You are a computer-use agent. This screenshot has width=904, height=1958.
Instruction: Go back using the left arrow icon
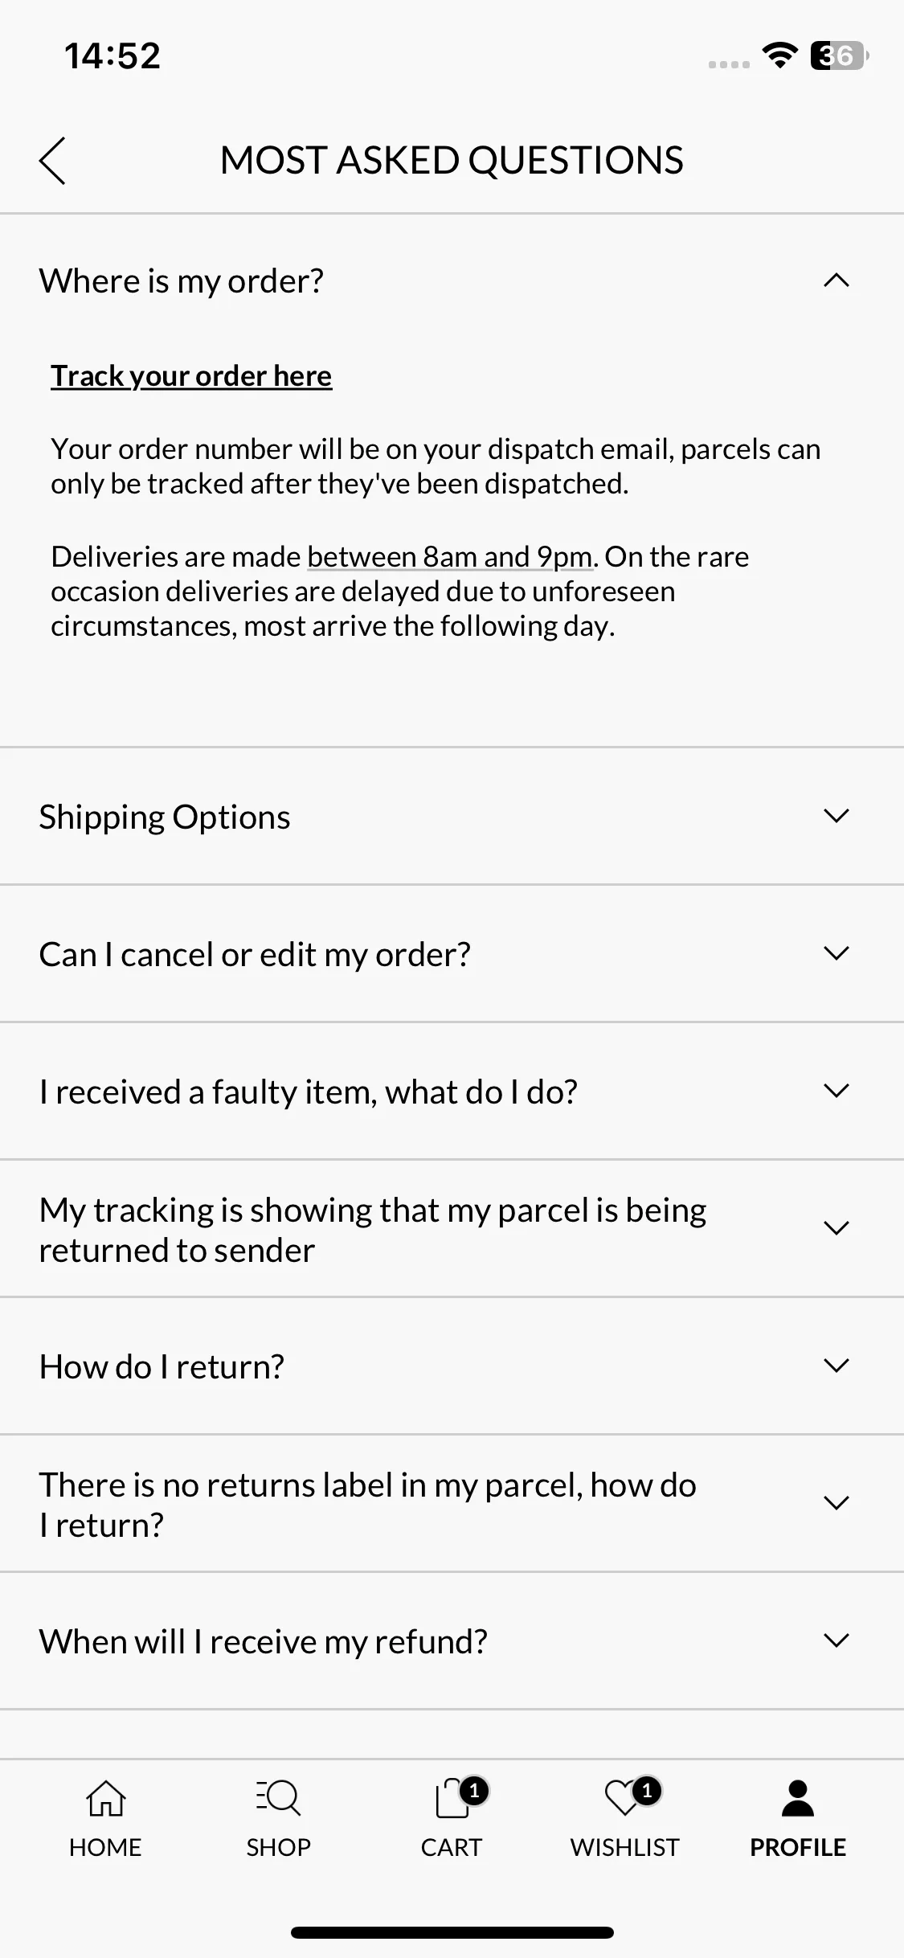tap(52, 161)
